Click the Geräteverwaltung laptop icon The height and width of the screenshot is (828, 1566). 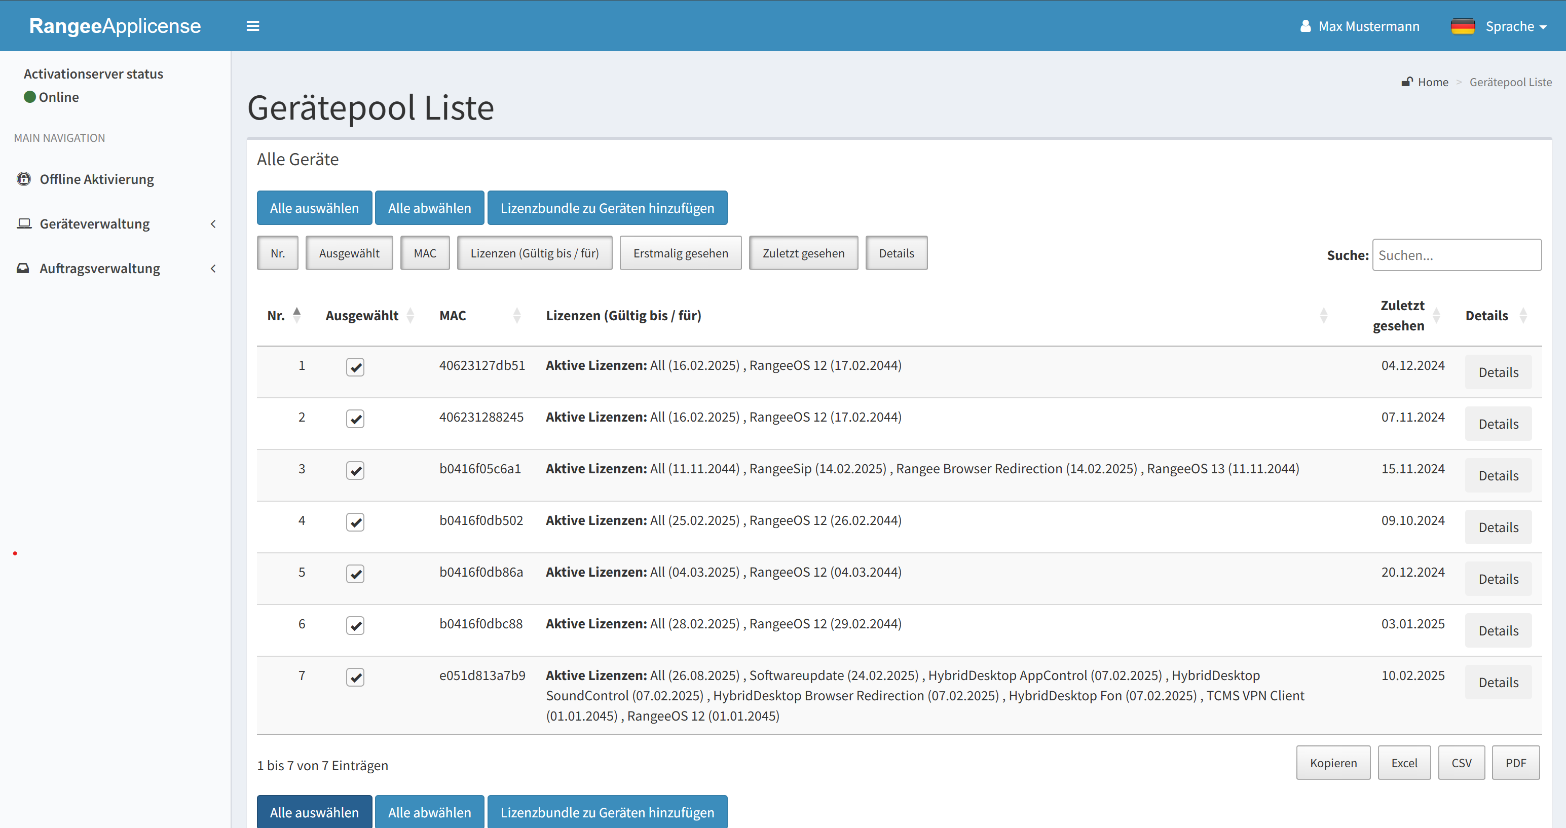coord(24,223)
